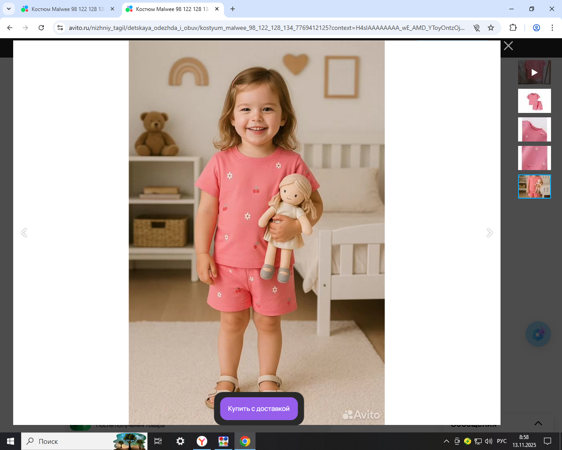
Task: Go forward in browser history
Action: click(25, 28)
